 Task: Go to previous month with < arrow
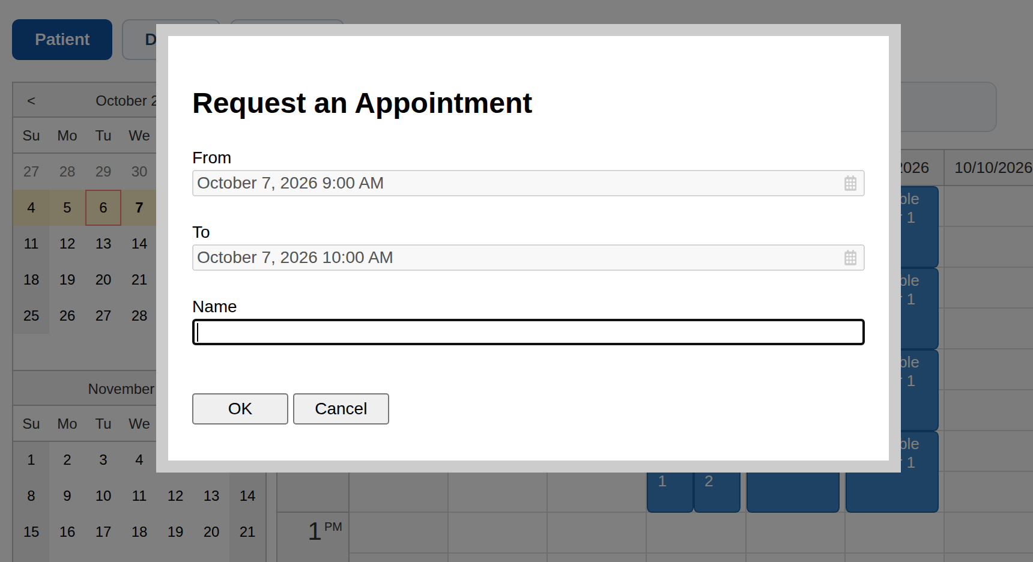coord(31,101)
